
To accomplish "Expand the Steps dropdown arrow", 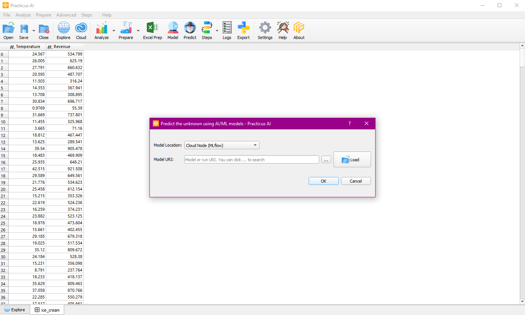I will pyautogui.click(x=217, y=31).
